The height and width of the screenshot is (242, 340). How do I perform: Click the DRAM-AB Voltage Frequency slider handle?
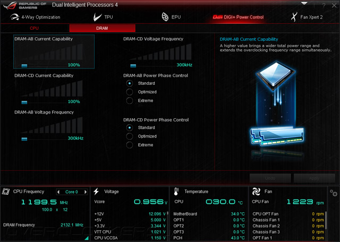click(x=24, y=139)
